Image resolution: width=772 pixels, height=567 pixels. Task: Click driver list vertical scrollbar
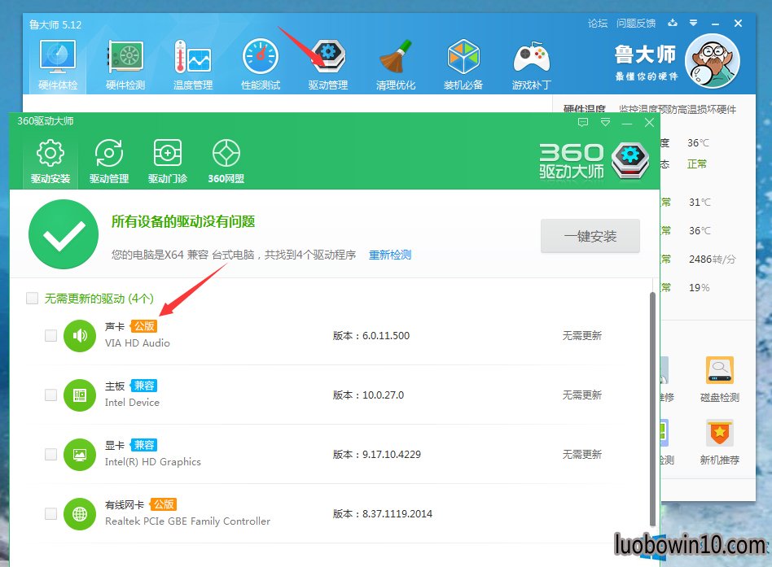tap(652, 409)
